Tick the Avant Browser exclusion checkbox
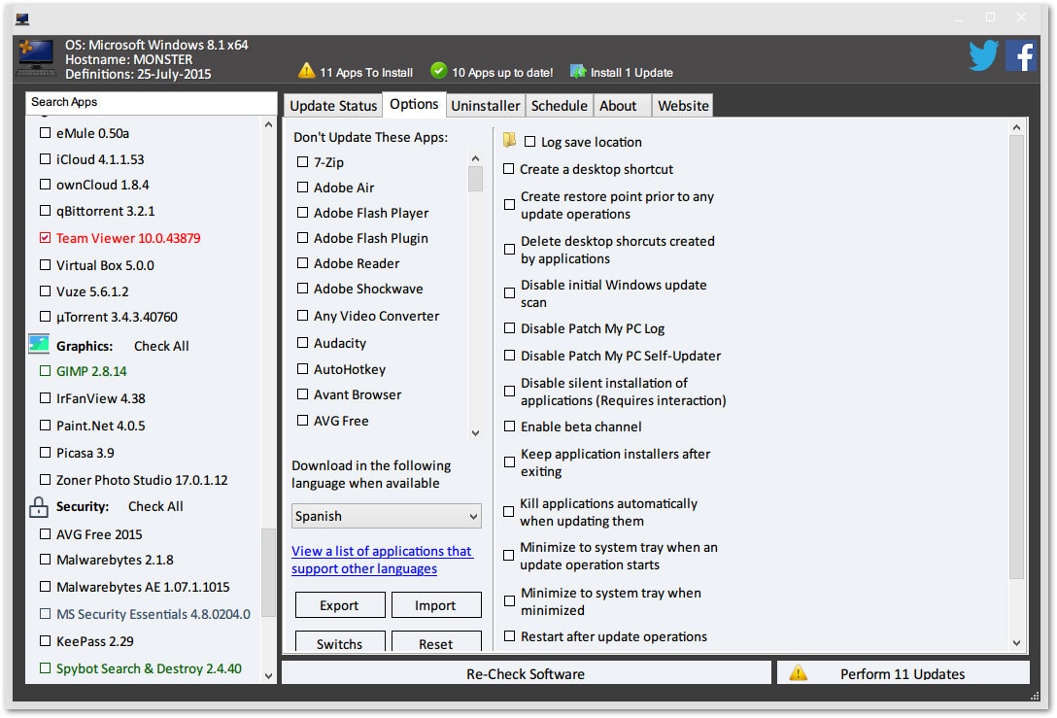 (x=303, y=393)
